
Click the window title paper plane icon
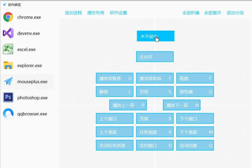pyautogui.click(x=5, y=5)
